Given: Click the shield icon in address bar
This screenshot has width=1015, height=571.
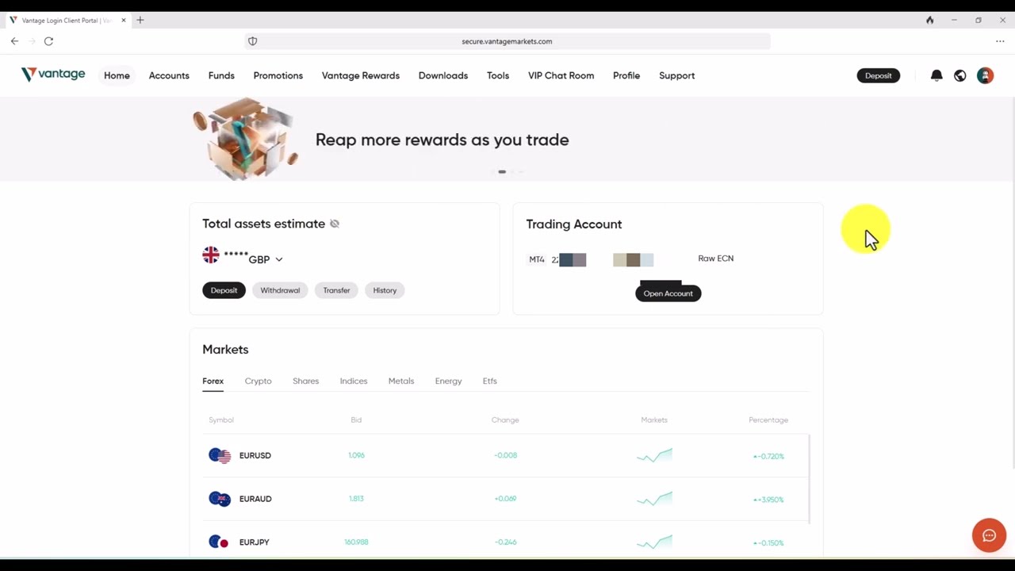Looking at the screenshot, I should coord(253,41).
